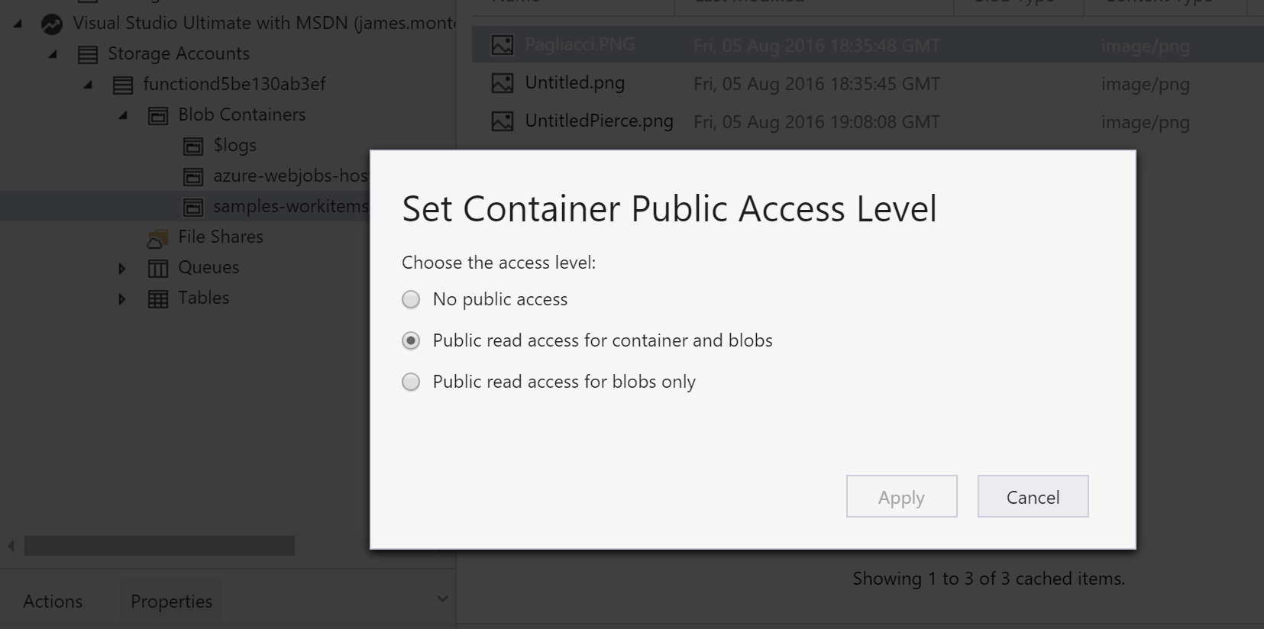Collapse the Blob Containers node
The height and width of the screenshot is (629, 1264).
(x=123, y=115)
